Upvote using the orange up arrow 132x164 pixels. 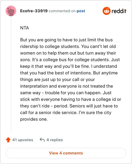pos(8,140)
